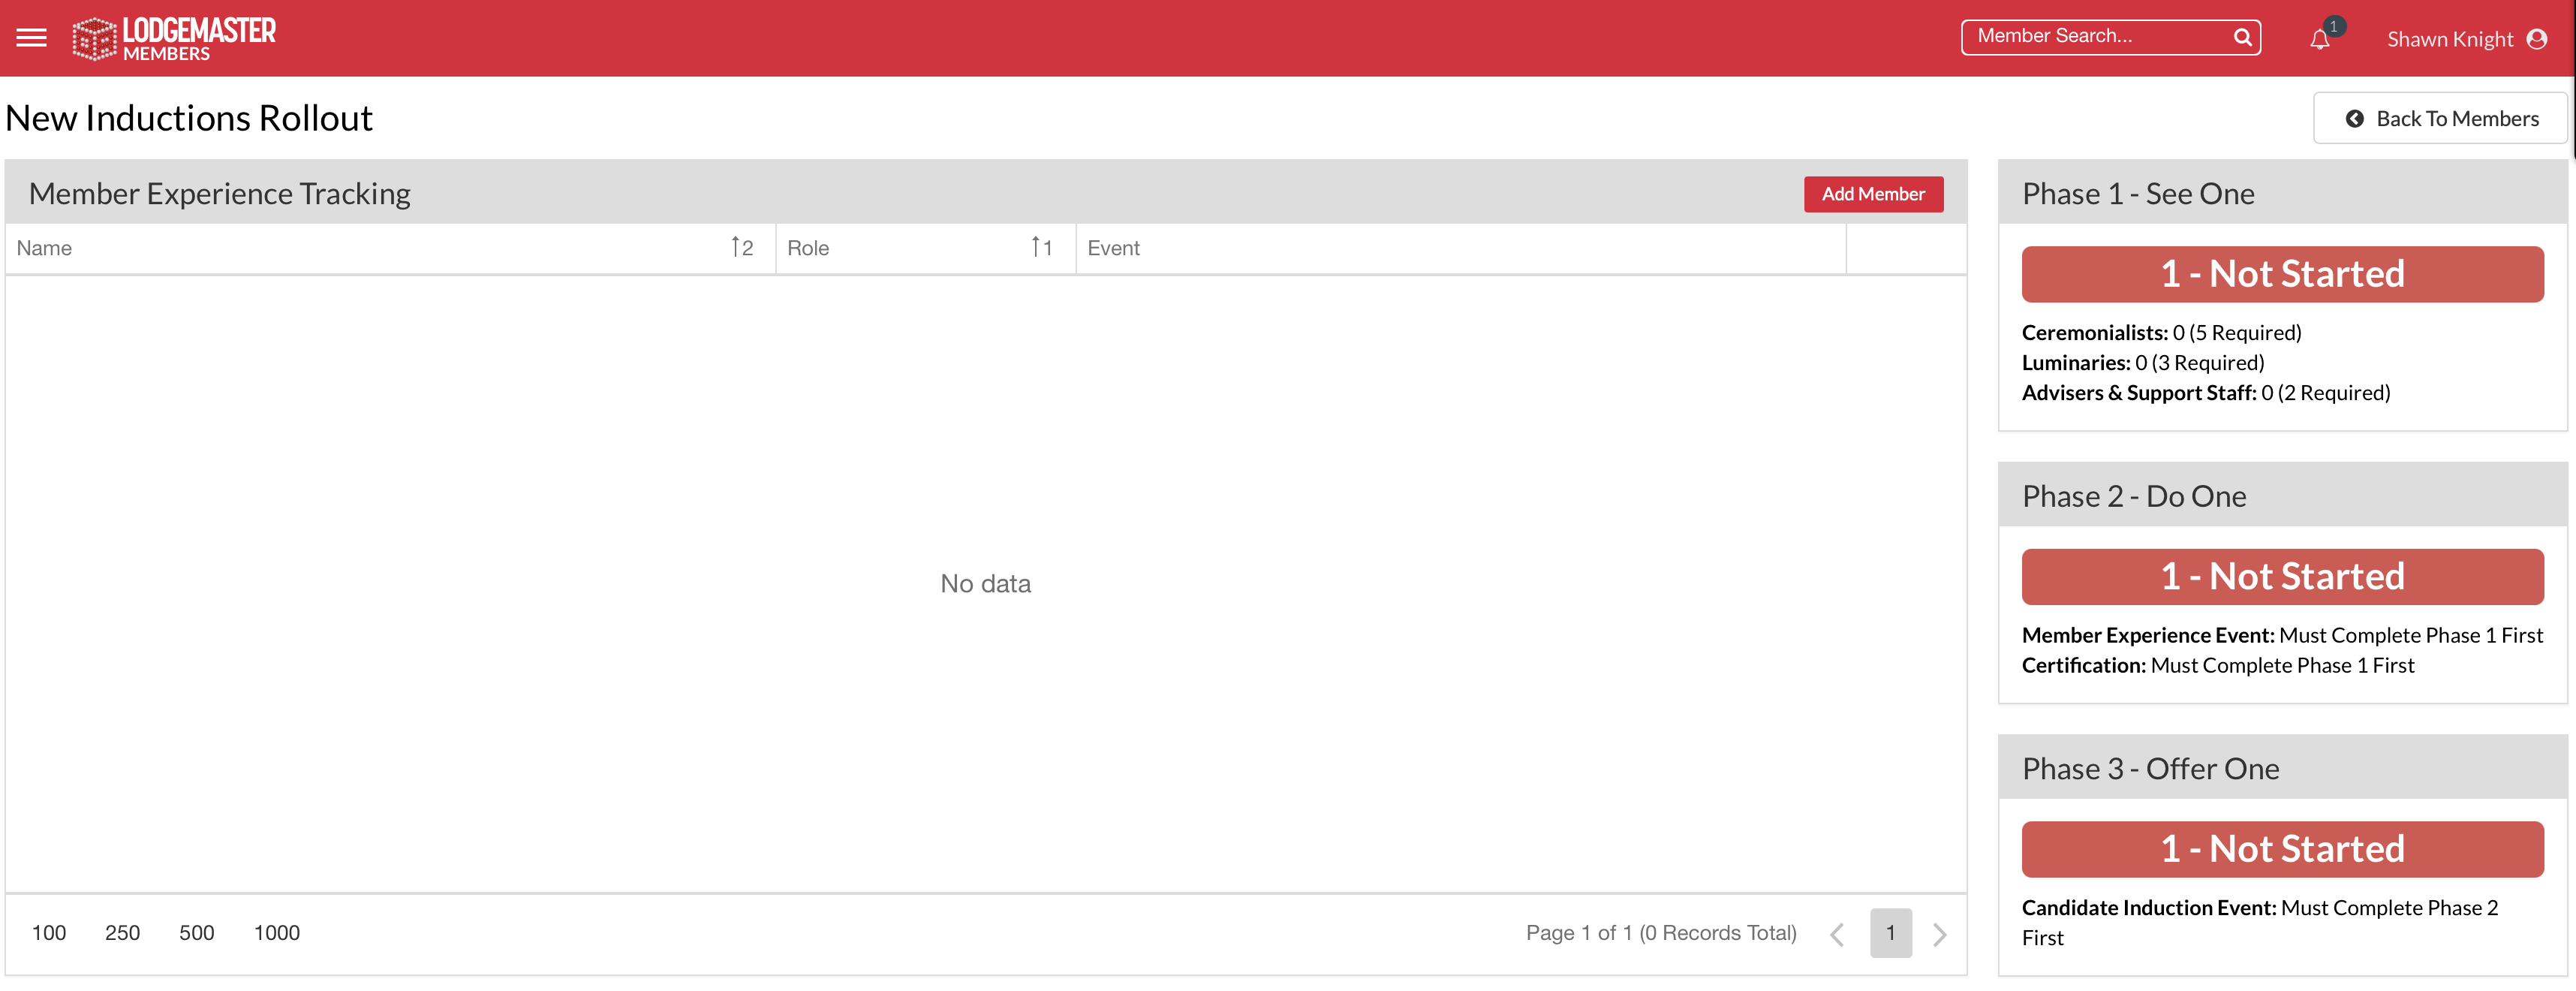This screenshot has height=991, width=2576.
Task: Open the notifications bell
Action: click(x=2320, y=40)
